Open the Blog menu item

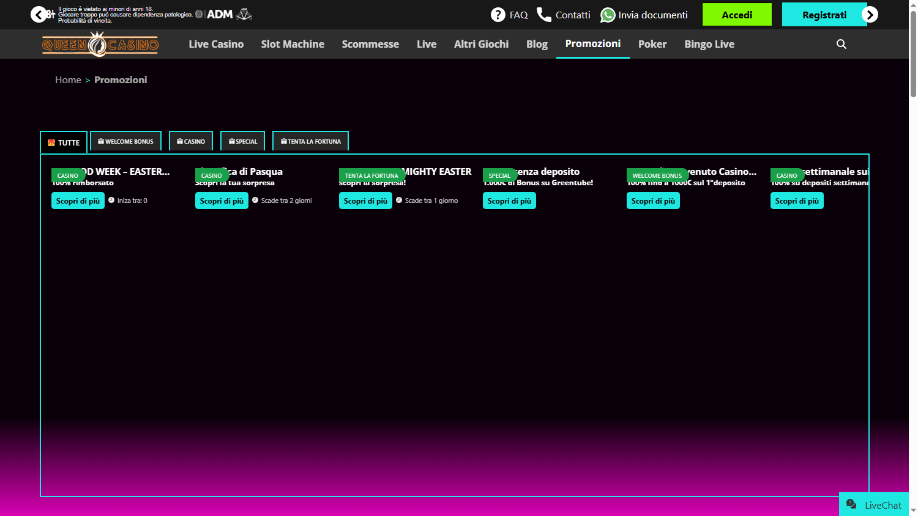coord(537,44)
